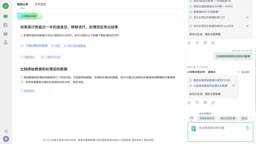Switch to the 文件预览 tab
The height and width of the screenshot is (144, 256).
pos(40,4)
